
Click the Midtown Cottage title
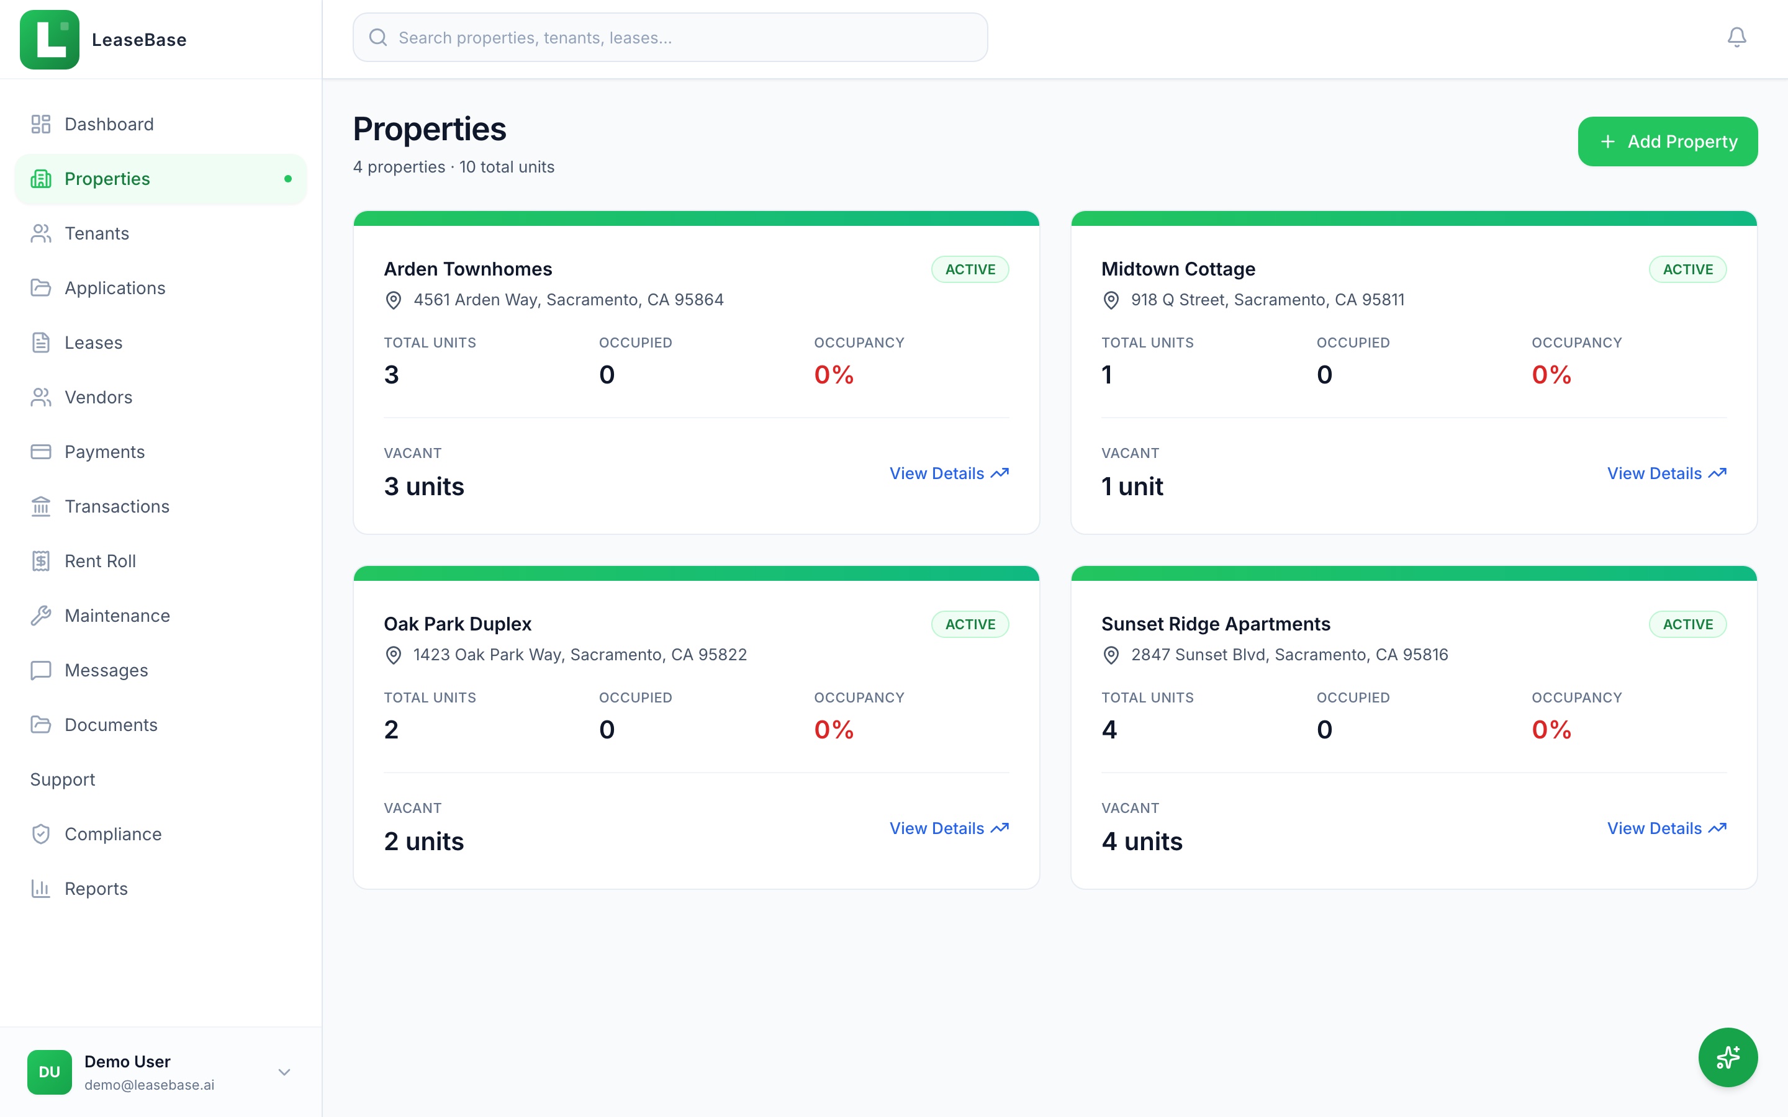[1178, 269]
